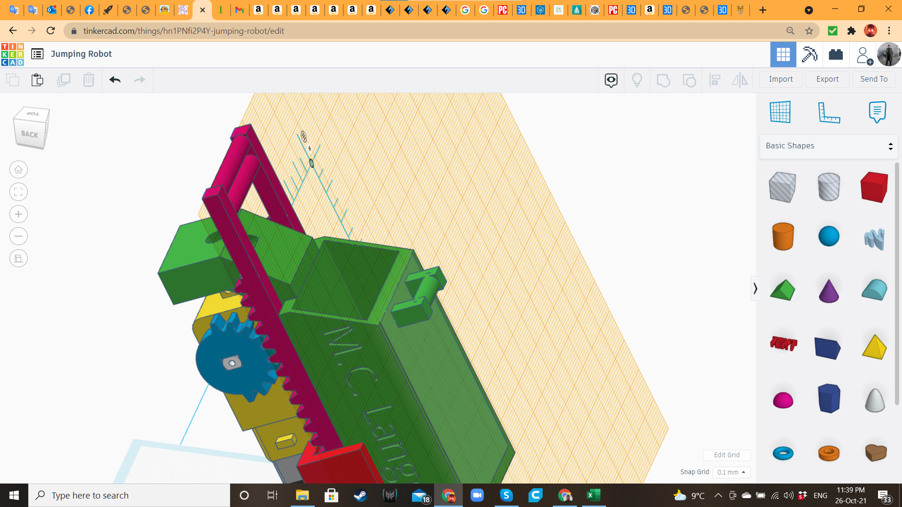Hide the selected shape using the eye icon
The image size is (902, 507).
click(x=610, y=80)
